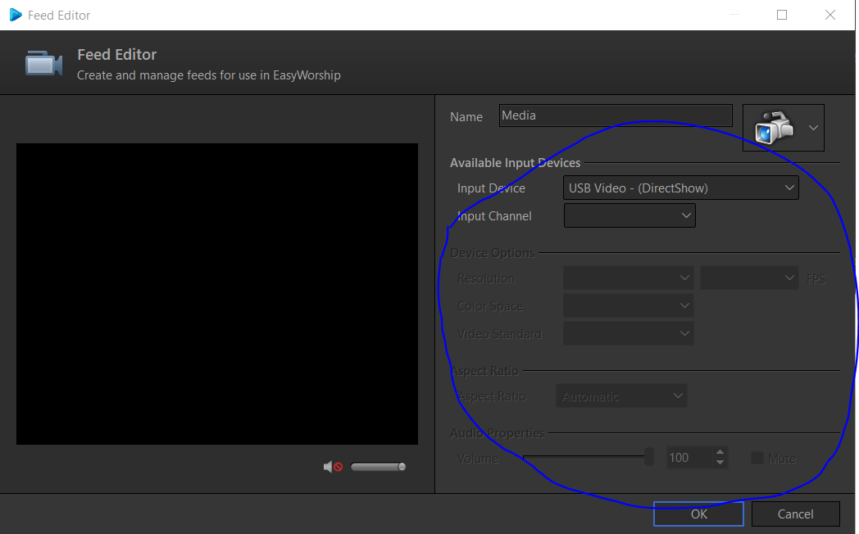Open the feed type dropdown arrow
The image size is (859, 534).
point(813,127)
